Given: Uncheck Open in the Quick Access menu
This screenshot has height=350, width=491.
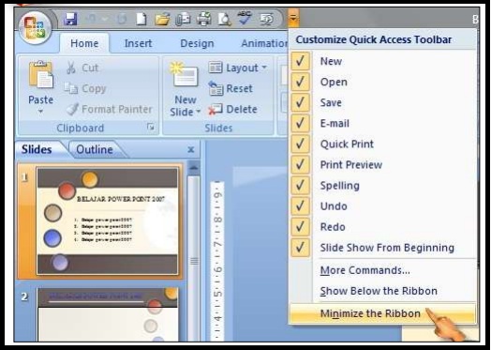Looking at the screenshot, I should click(383, 82).
